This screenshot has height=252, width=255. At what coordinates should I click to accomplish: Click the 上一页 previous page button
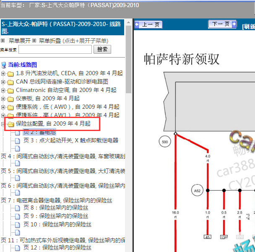pos(148,25)
